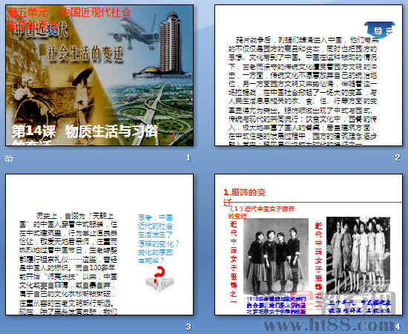
Task: Select slide 3 with question text
Action: 99,244
